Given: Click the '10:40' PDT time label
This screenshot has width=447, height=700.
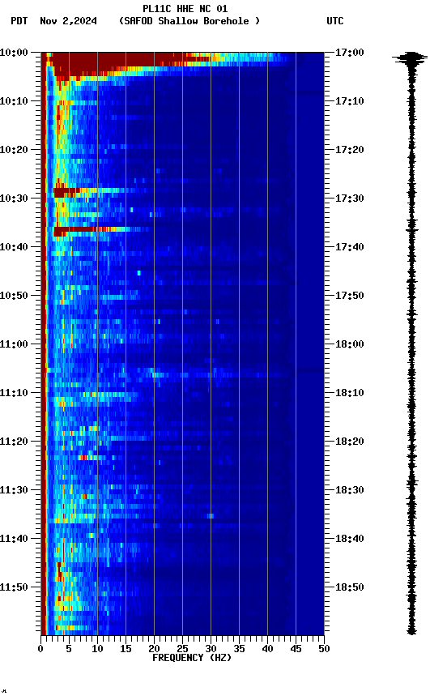Looking at the screenshot, I should click(14, 247).
